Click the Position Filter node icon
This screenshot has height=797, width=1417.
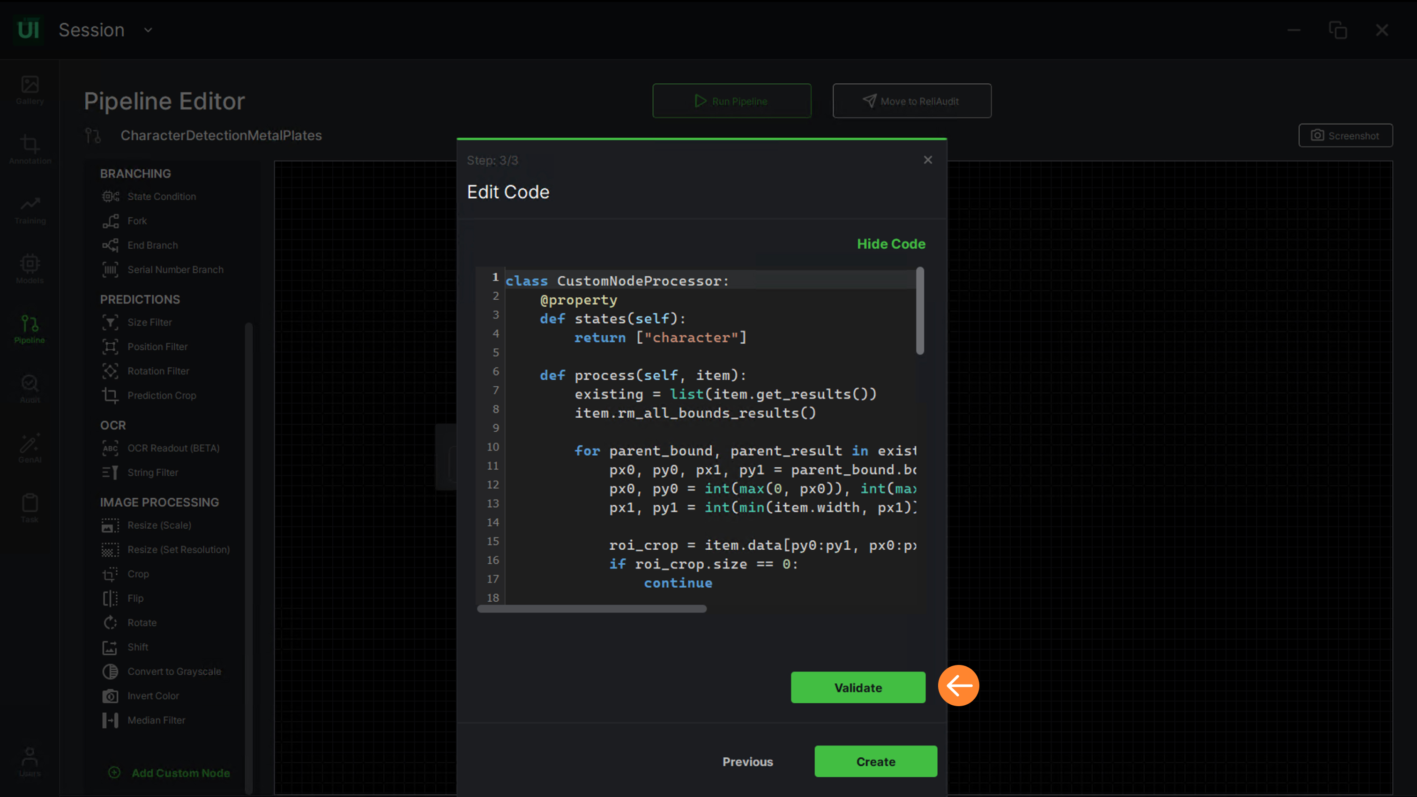click(110, 347)
